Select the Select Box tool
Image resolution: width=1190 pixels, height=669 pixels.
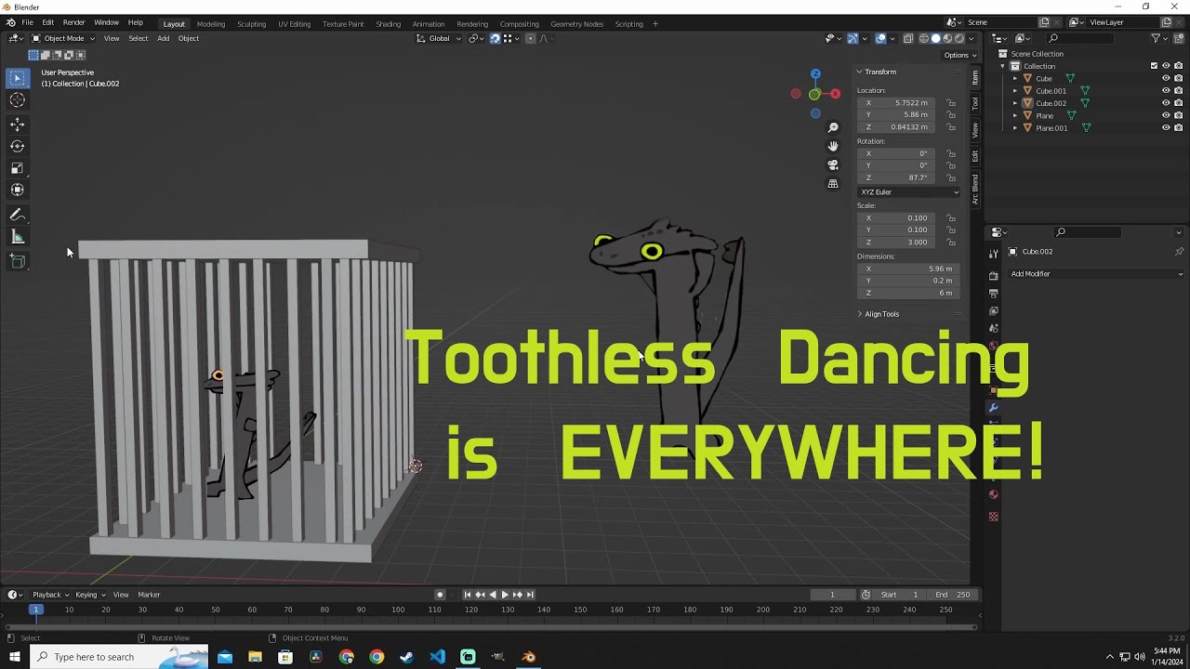pyautogui.click(x=17, y=78)
